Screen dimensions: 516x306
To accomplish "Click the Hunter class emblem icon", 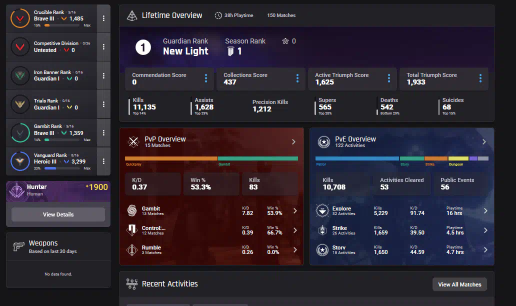I will (17, 190).
